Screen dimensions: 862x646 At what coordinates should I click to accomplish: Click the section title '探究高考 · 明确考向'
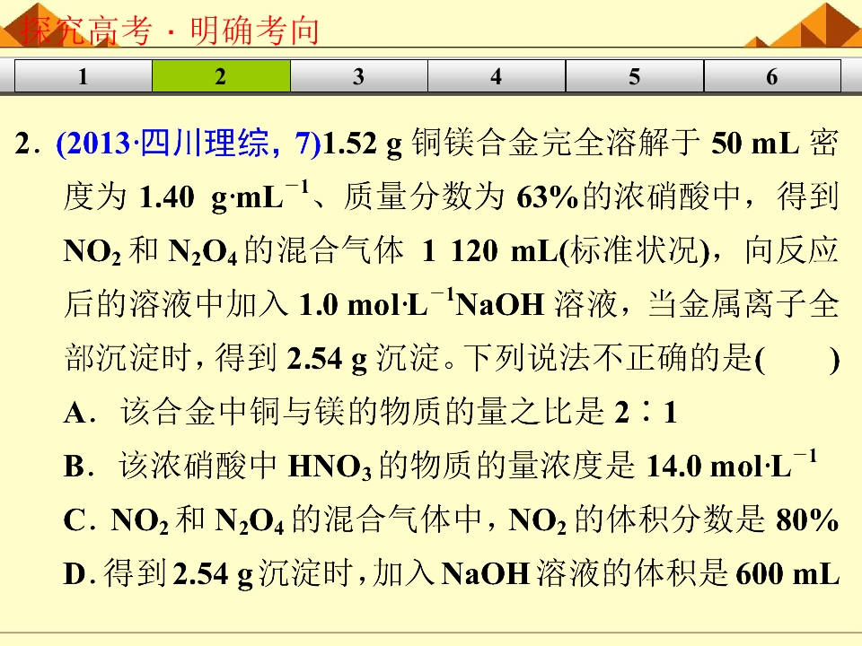click(x=170, y=30)
